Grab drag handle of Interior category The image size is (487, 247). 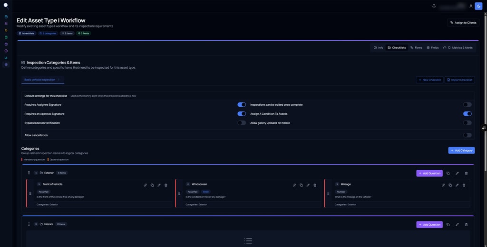point(29,224)
